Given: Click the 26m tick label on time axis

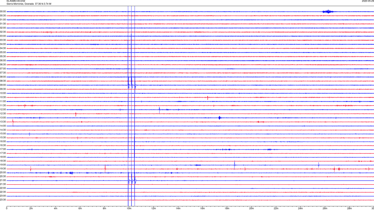Looking at the screenshot, I should [x=325, y=208].
